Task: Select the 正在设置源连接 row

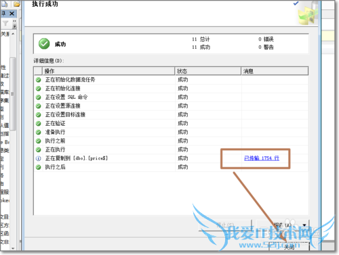Action: pos(171,106)
